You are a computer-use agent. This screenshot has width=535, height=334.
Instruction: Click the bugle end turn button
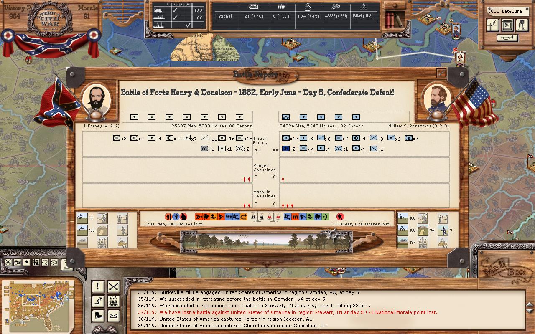pos(507,38)
